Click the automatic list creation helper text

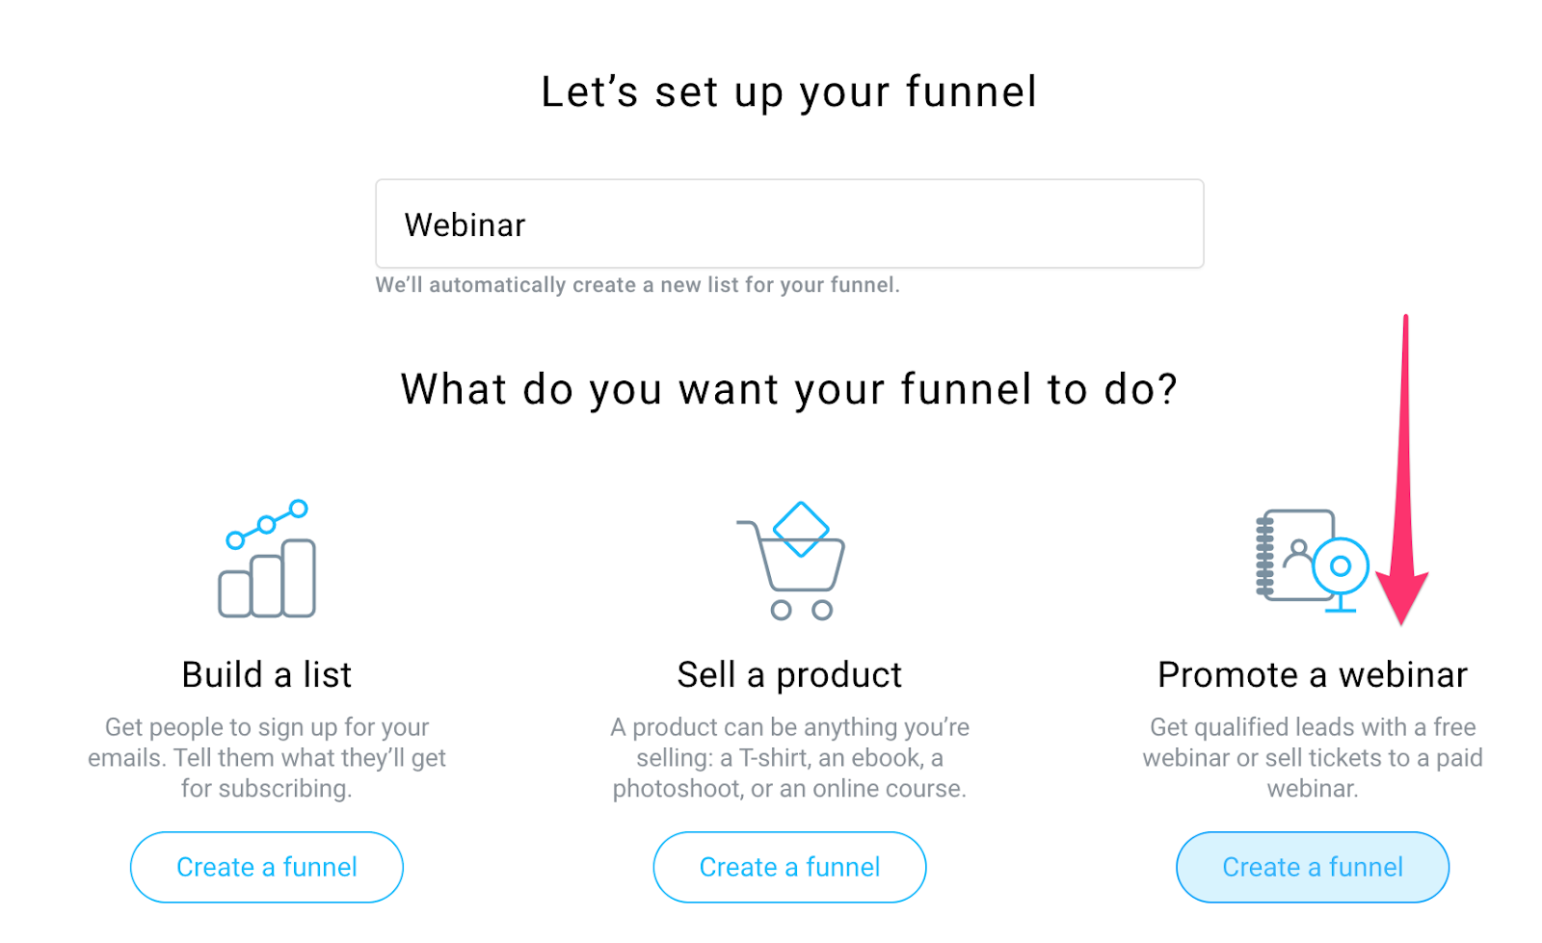tap(637, 285)
